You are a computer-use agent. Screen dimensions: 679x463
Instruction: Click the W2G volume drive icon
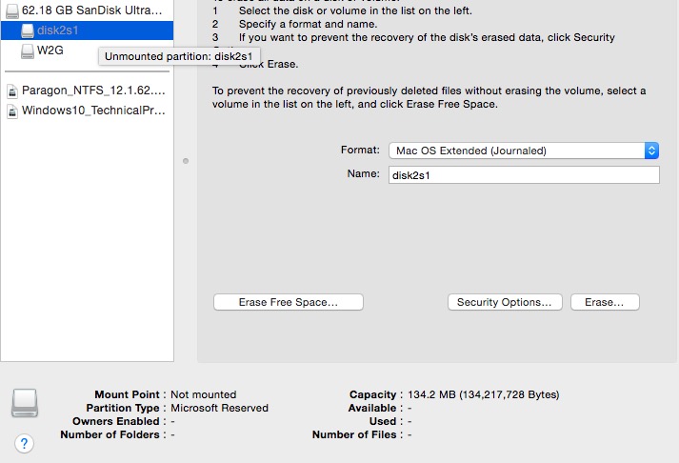(x=28, y=50)
